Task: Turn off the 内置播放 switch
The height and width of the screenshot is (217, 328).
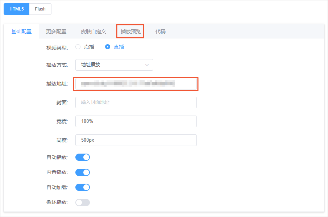Action: click(83, 172)
